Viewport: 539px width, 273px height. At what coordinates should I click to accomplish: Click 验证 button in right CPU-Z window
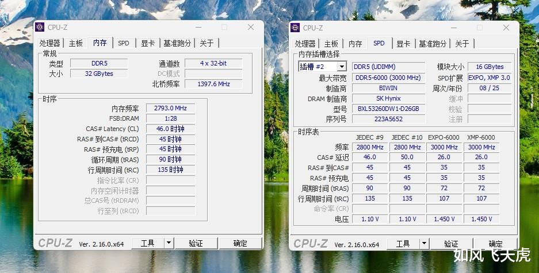[x=452, y=244]
